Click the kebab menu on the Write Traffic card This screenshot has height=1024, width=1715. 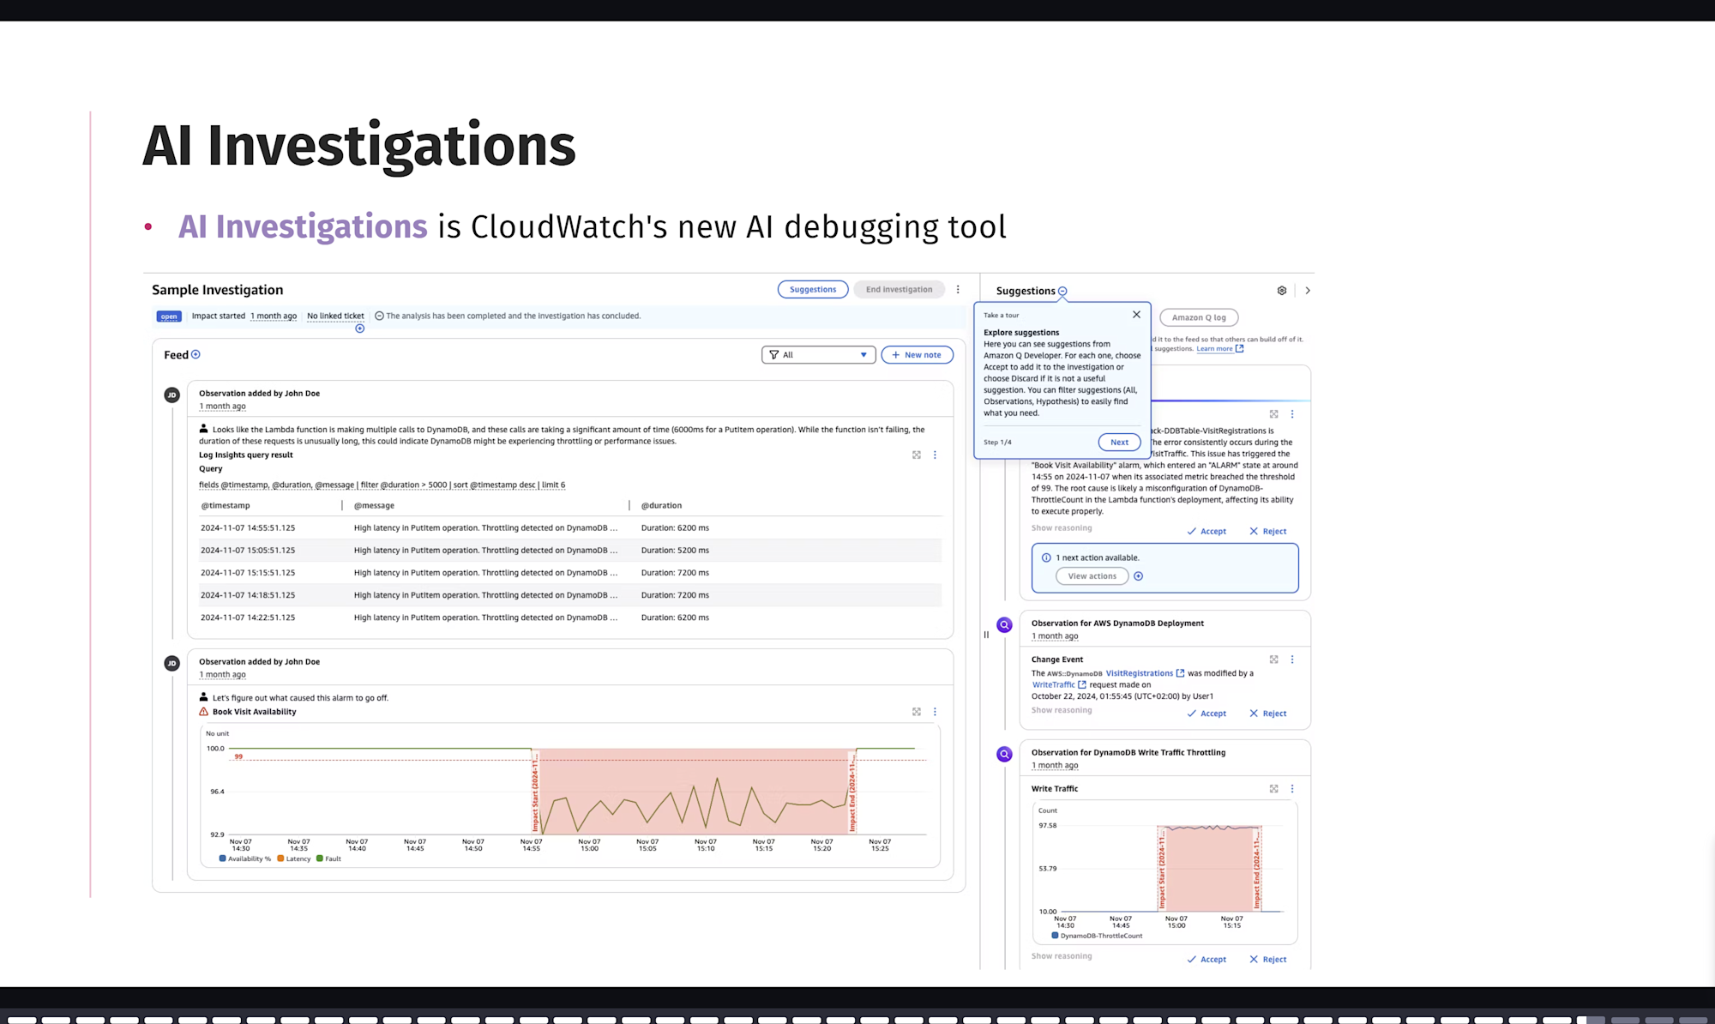pos(1292,788)
